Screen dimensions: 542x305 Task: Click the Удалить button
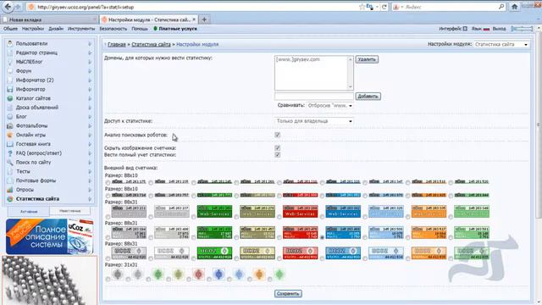coord(367,59)
